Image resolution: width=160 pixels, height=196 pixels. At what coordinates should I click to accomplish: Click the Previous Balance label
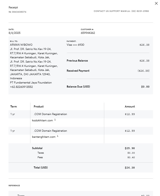click(x=77, y=61)
